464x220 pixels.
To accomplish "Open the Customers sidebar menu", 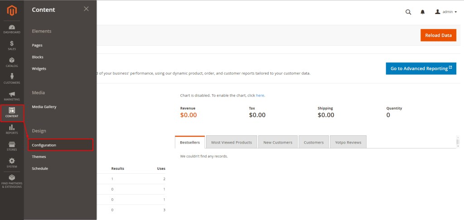I will [x=12, y=79].
